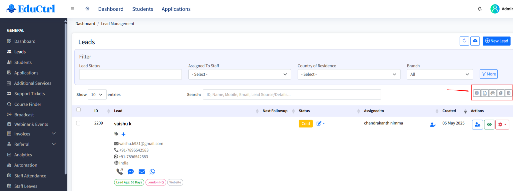Refresh the leads list
513x191 pixels.
point(464,41)
